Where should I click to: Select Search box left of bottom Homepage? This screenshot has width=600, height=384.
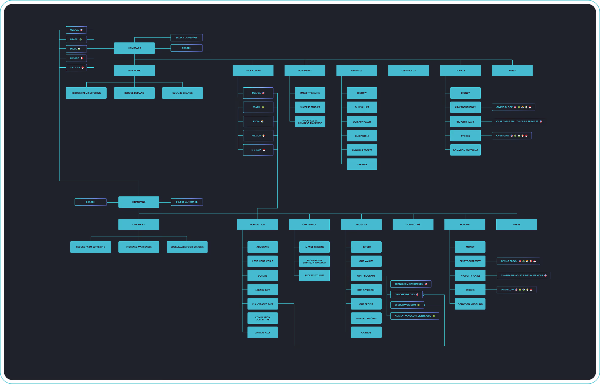90,202
